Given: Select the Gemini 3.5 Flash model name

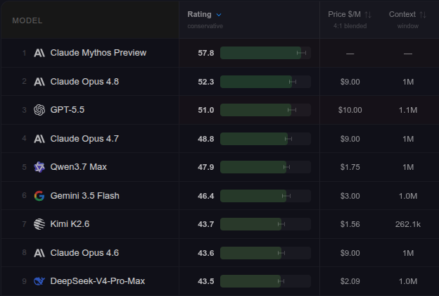Looking at the screenshot, I should [x=85, y=195].
